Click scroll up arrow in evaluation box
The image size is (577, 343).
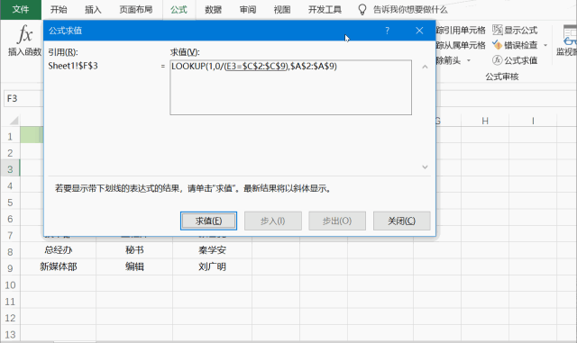point(425,67)
